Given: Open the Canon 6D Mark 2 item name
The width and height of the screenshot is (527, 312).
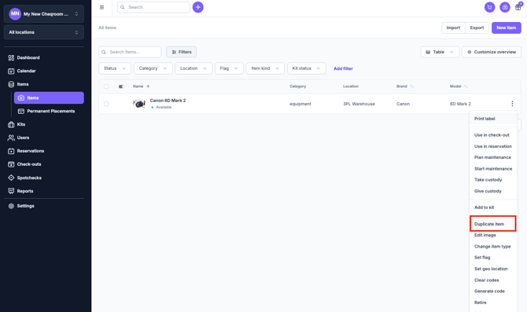Looking at the screenshot, I should 168,101.
